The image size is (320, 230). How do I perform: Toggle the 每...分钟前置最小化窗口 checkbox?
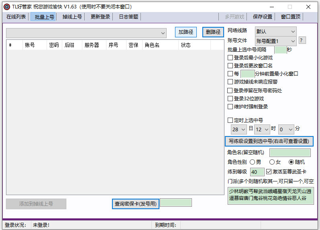click(230, 74)
